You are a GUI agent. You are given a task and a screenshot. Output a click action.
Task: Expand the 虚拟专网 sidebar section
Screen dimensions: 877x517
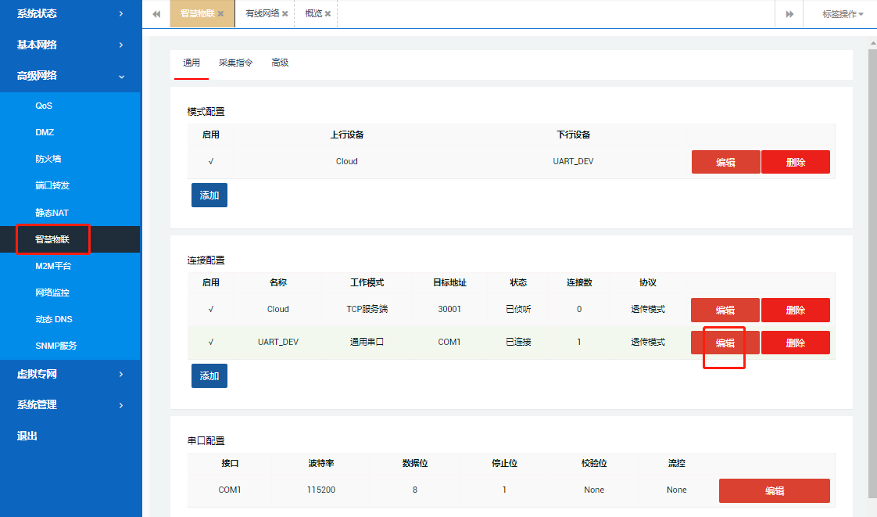click(x=70, y=374)
